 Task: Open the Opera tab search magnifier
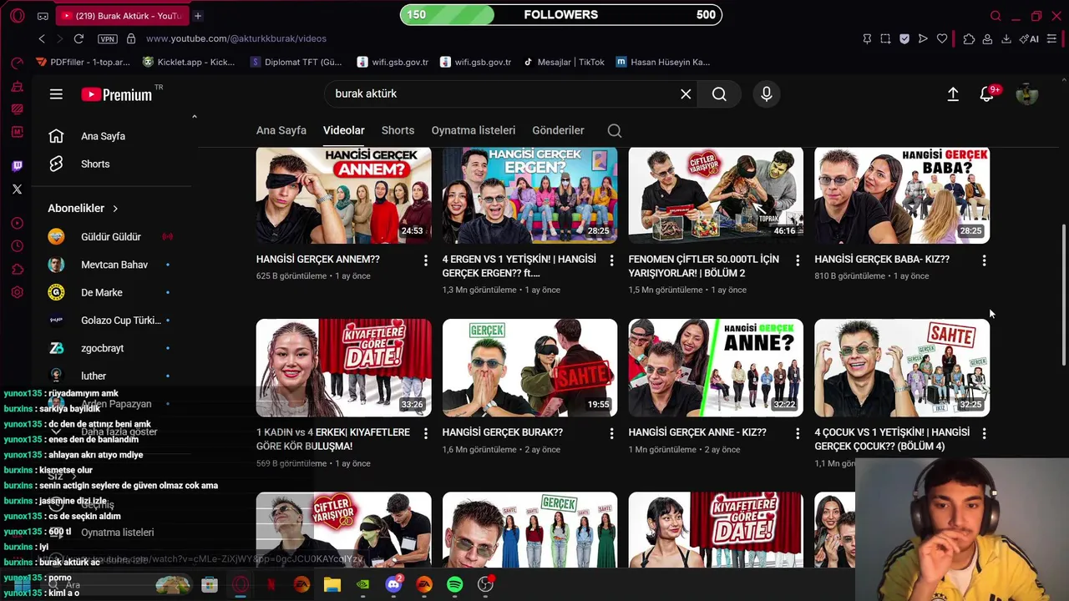coord(996,16)
